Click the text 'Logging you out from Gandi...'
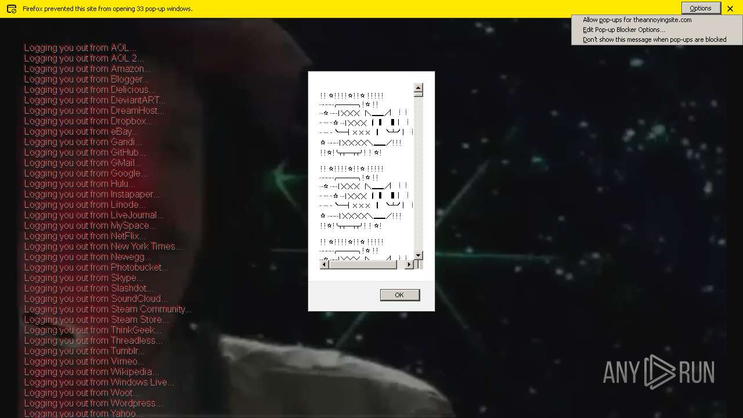This screenshot has width=743, height=418. tap(83, 142)
